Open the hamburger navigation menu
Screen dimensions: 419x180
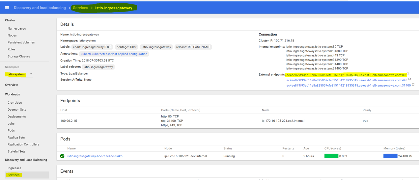[x=7, y=8]
